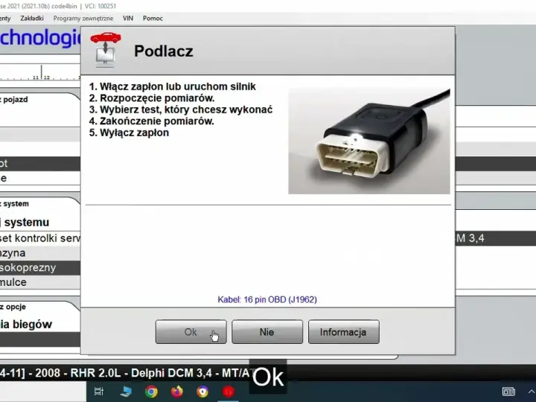Click the 'Podlacz' dialog title
Image resolution: width=536 pixels, height=402 pixels.
pyautogui.click(x=163, y=51)
